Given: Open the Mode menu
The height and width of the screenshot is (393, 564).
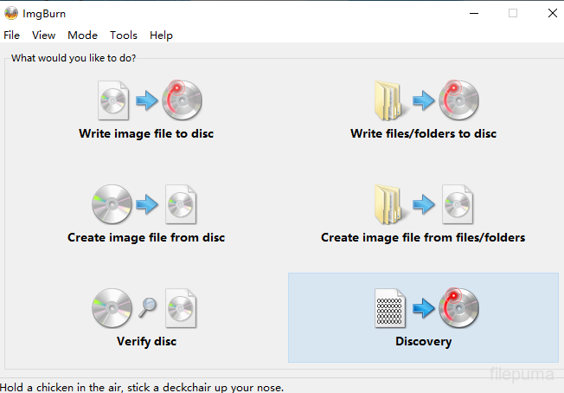Looking at the screenshot, I should [82, 35].
